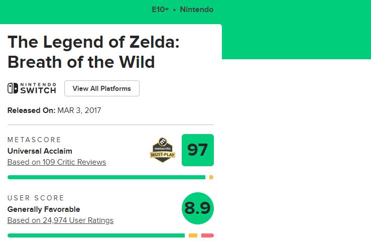Screen dimensions: 371x241
Task: Open Based on 24,974 User Ratings link
Action: (60, 220)
